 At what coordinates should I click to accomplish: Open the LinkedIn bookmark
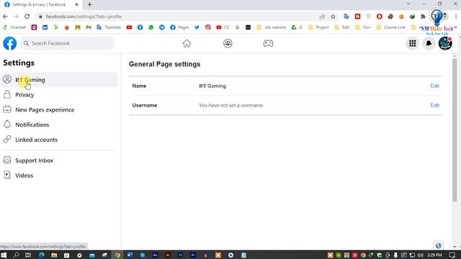tap(45, 27)
